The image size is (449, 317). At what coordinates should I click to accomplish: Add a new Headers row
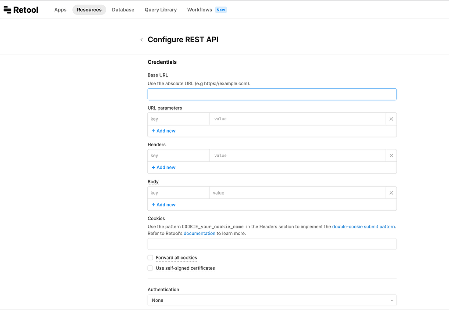(163, 167)
